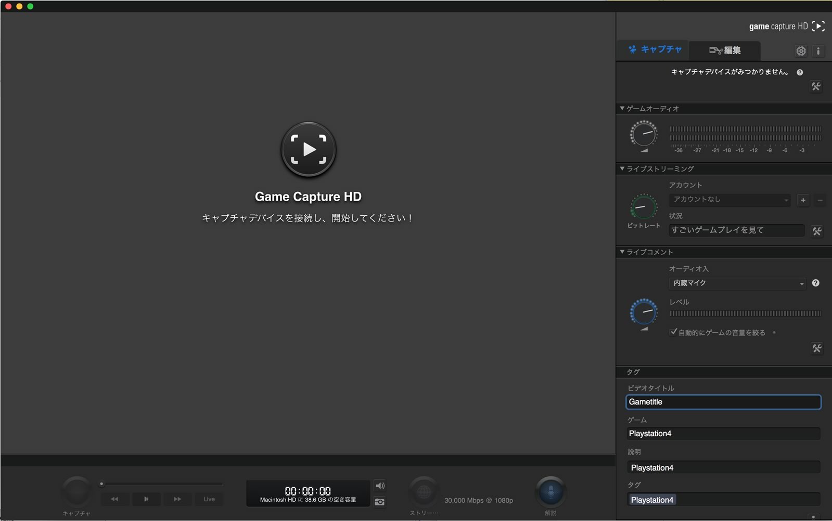The width and height of the screenshot is (832, 521).
Task: Click the game audio volume knob
Action: pyautogui.click(x=644, y=134)
